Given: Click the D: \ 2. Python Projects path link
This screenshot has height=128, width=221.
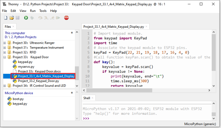Looking at the screenshot, I should point(20,37).
